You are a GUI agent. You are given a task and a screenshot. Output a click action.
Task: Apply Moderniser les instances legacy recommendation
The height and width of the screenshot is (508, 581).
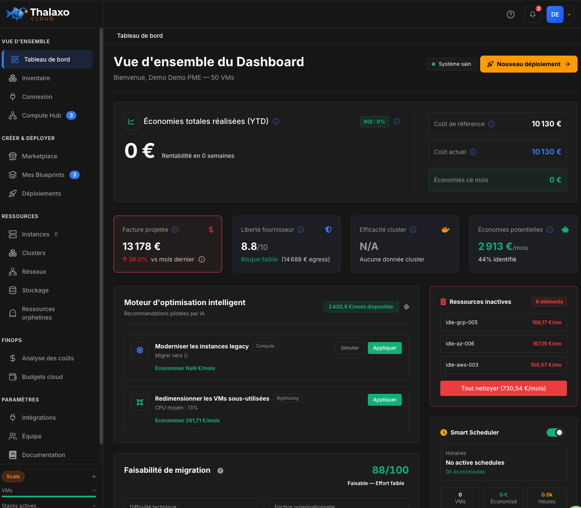tap(385, 348)
